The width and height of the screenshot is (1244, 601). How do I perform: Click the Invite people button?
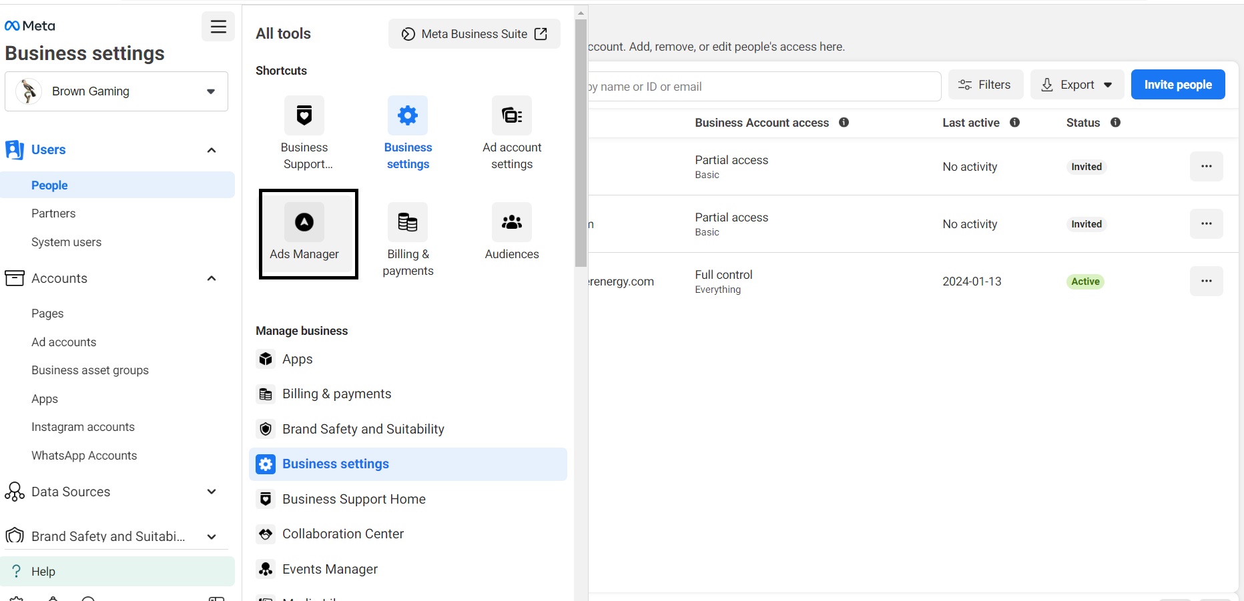(1178, 85)
